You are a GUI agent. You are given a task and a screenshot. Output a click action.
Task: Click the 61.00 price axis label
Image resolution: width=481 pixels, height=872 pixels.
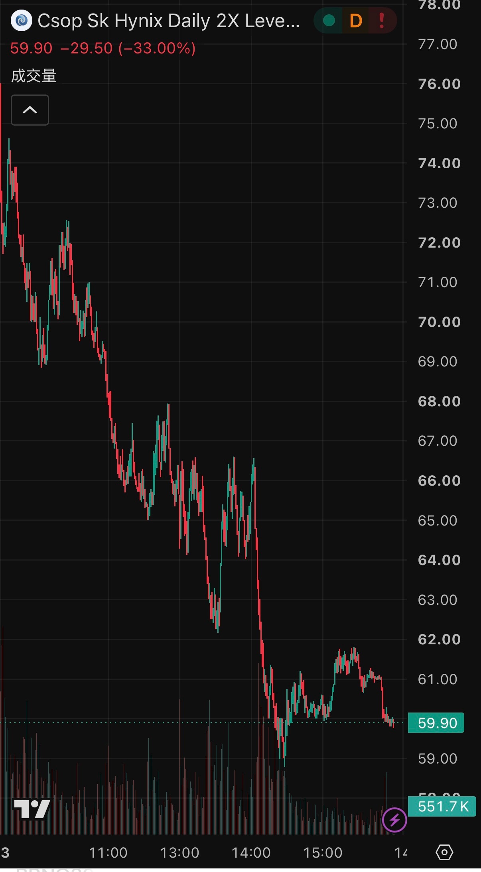[x=438, y=679]
